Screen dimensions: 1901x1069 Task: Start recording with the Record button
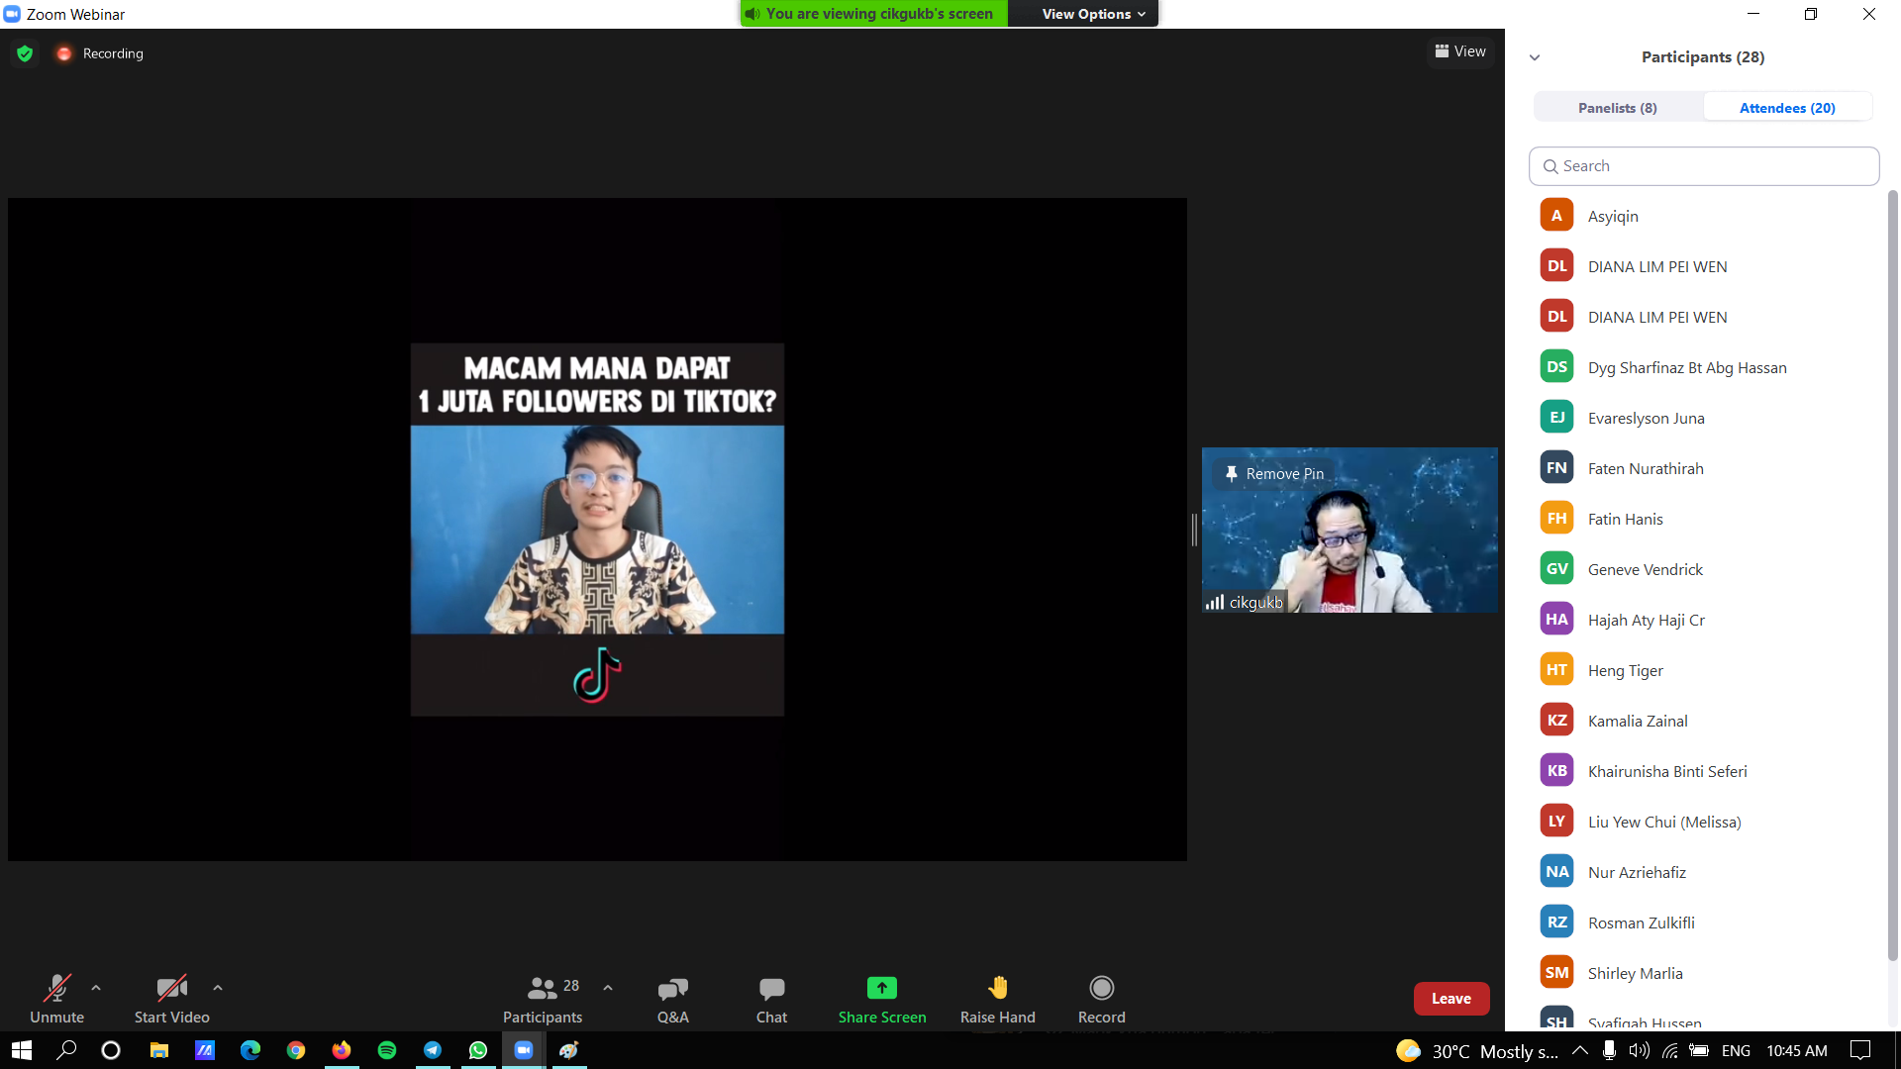(1101, 999)
